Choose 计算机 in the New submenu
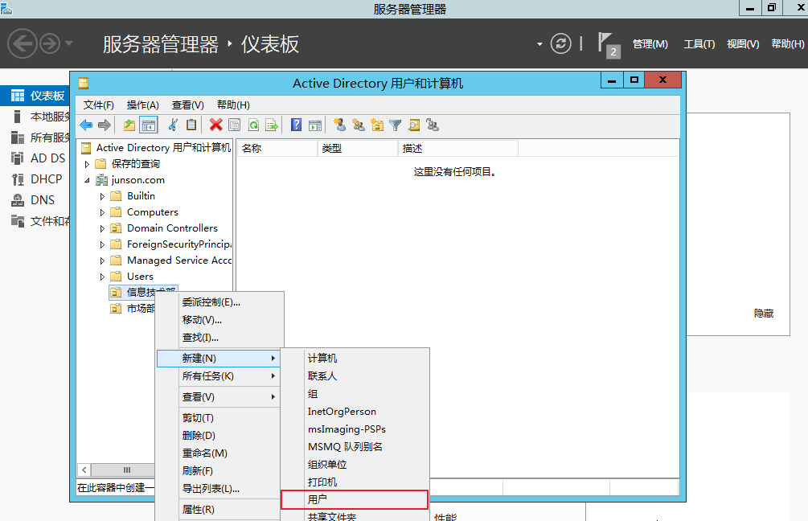Screen dimensions: 808x521 click(355, 358)
